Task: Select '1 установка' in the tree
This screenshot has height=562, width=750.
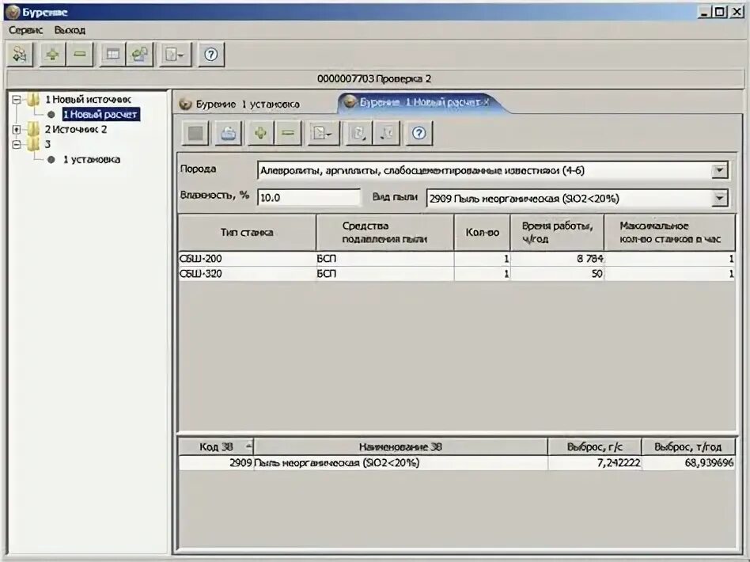Action: click(x=91, y=159)
